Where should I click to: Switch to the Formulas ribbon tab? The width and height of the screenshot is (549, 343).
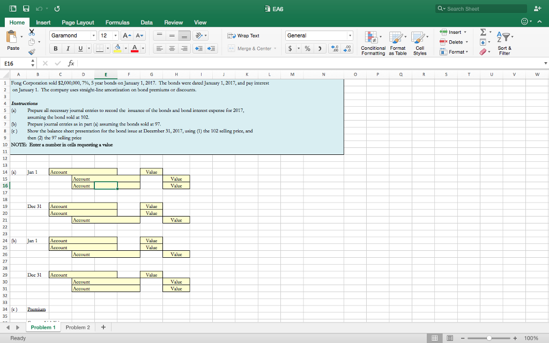pyautogui.click(x=117, y=22)
